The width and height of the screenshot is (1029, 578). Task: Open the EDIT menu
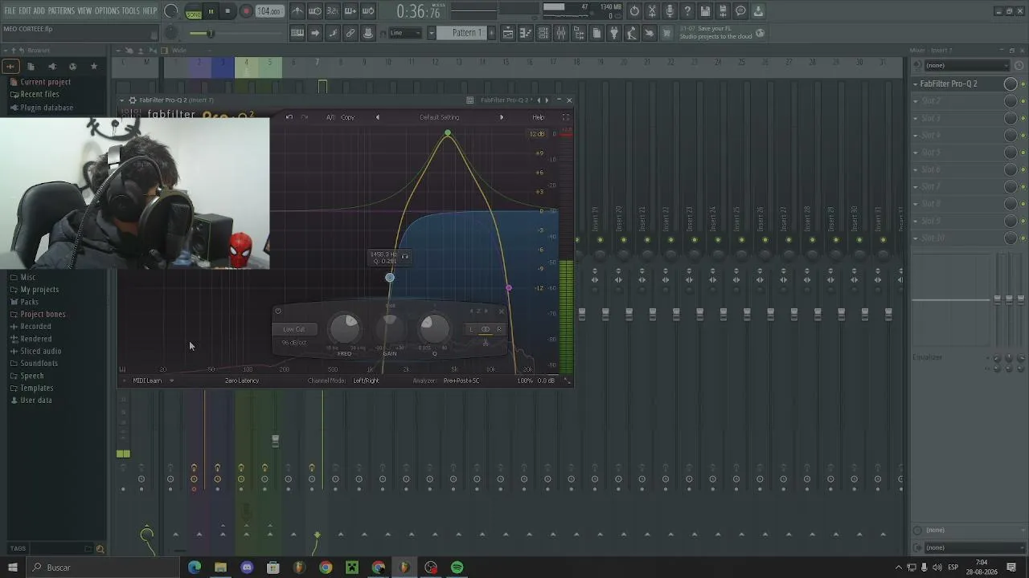pos(25,10)
